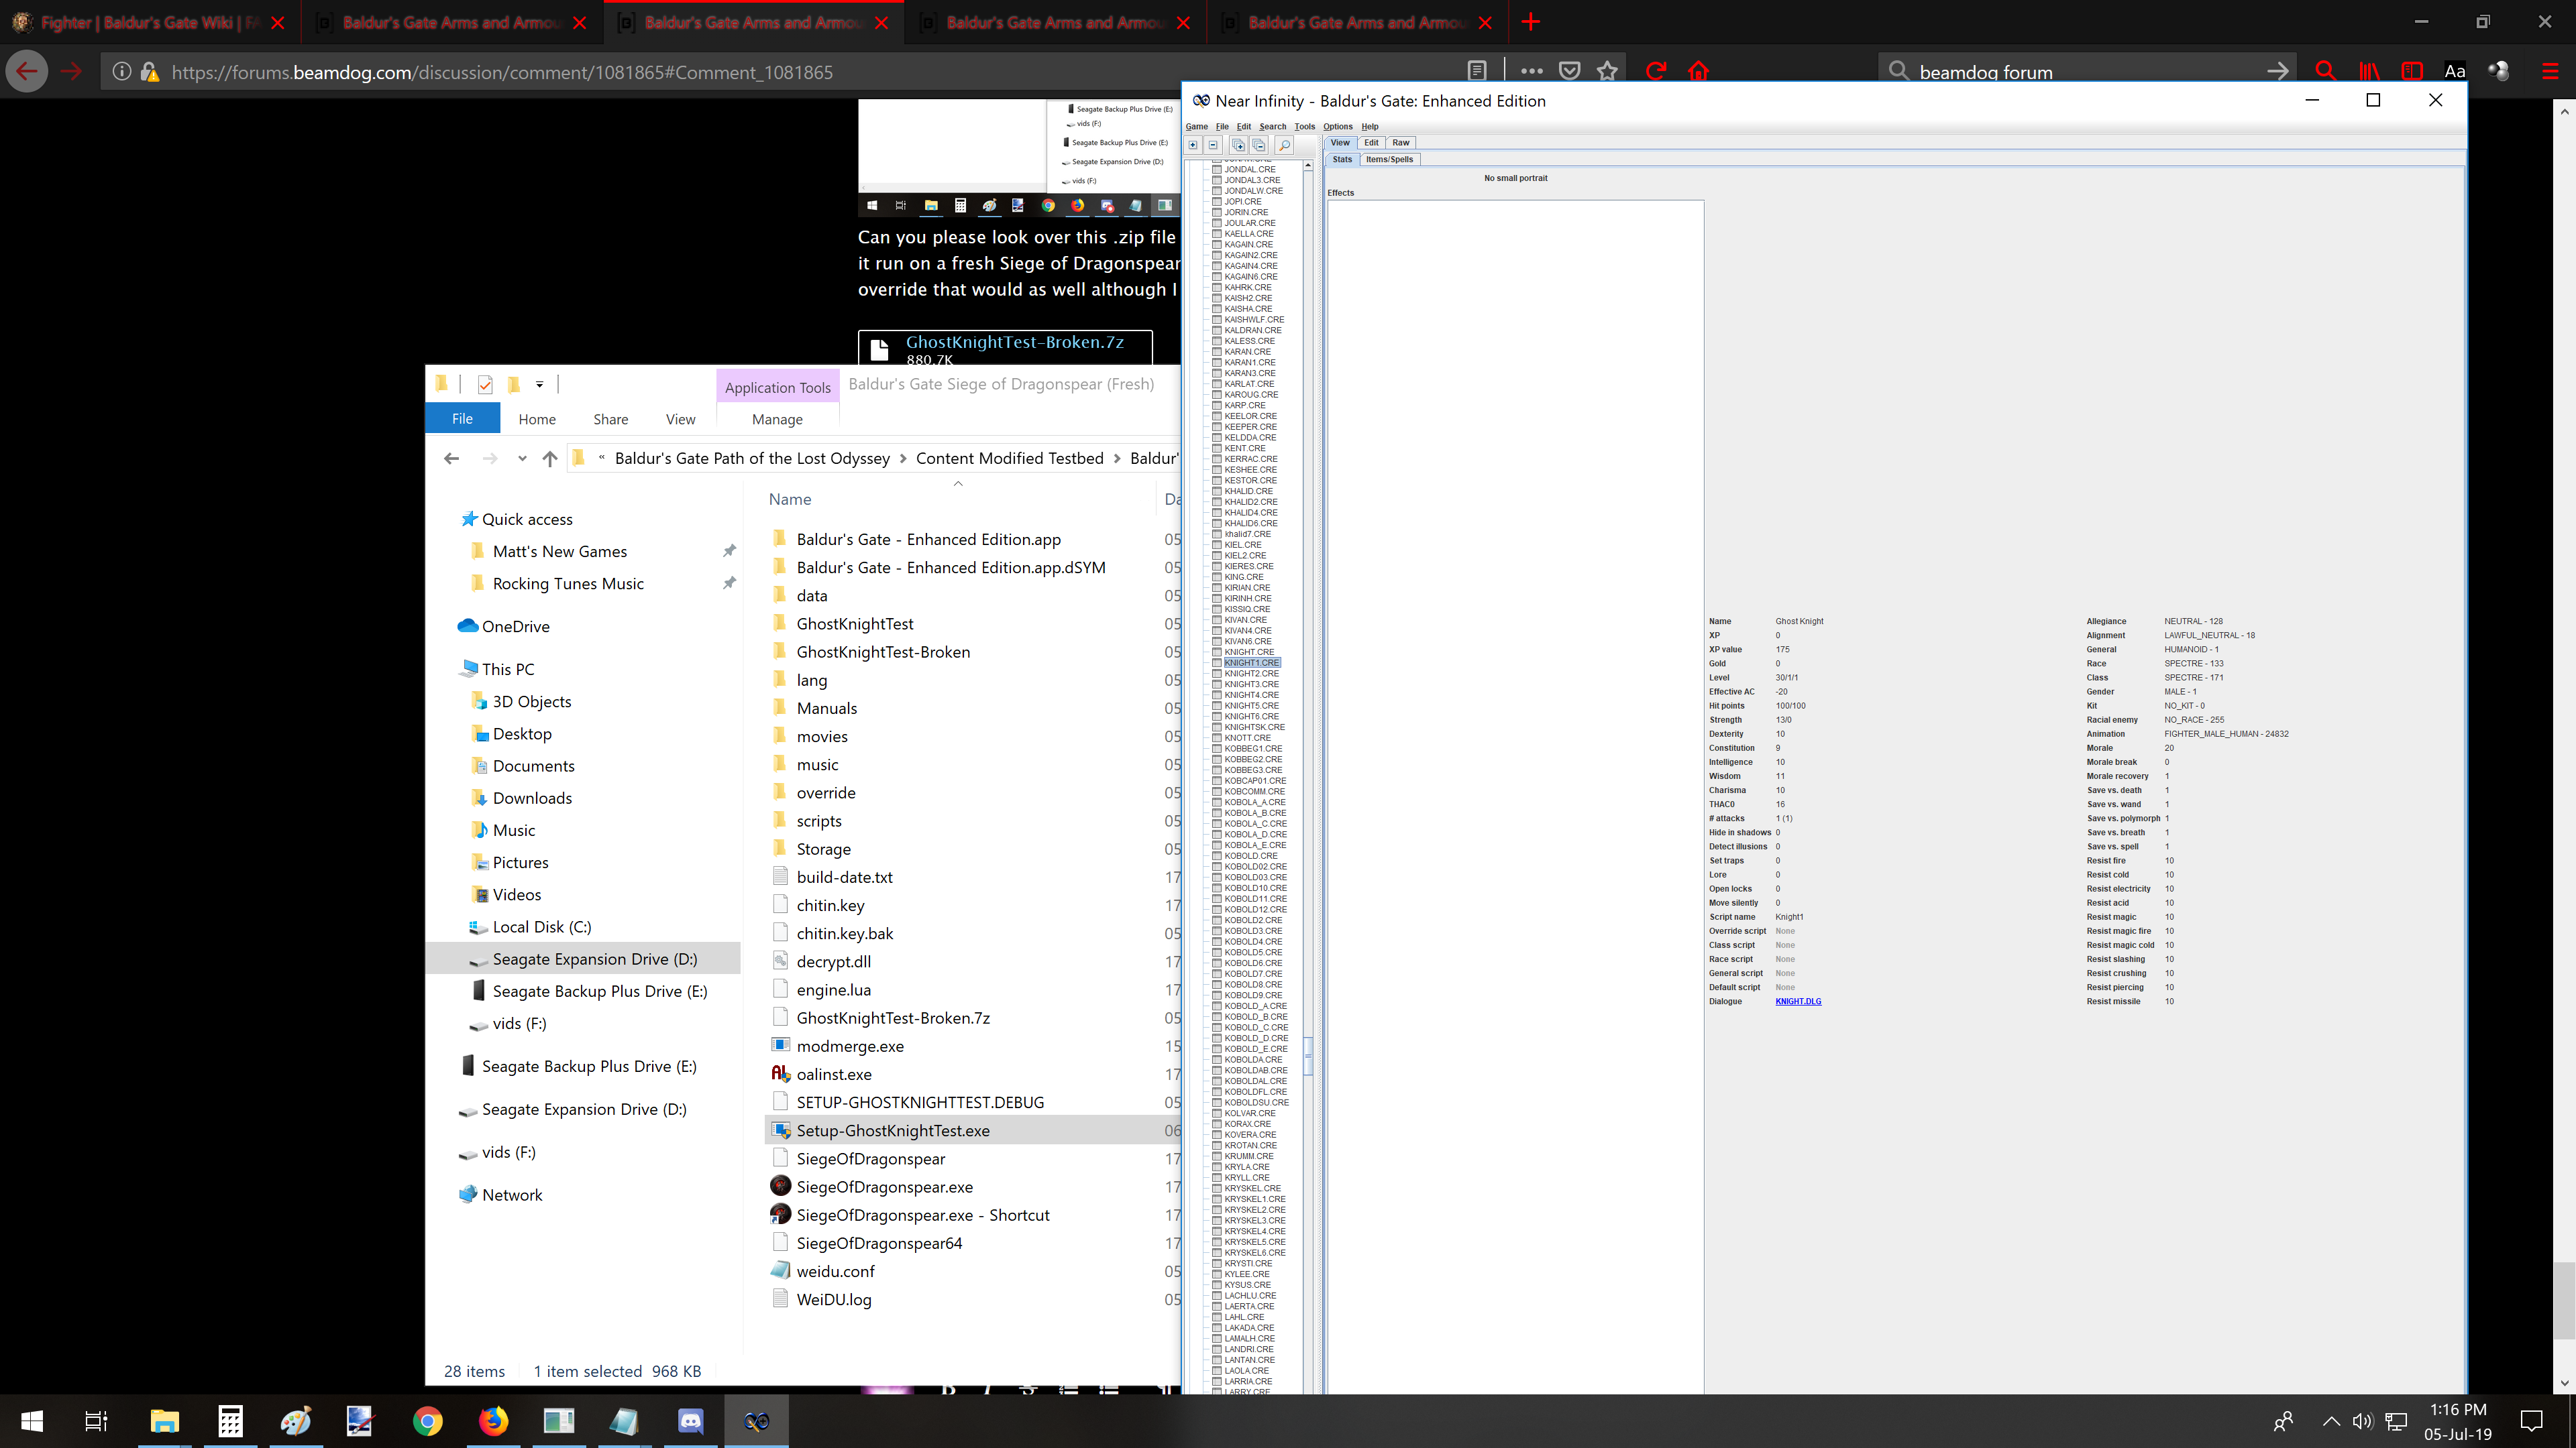The width and height of the screenshot is (2576, 1448).
Task: Open the Options menu in Near Infinity
Action: [x=1337, y=127]
